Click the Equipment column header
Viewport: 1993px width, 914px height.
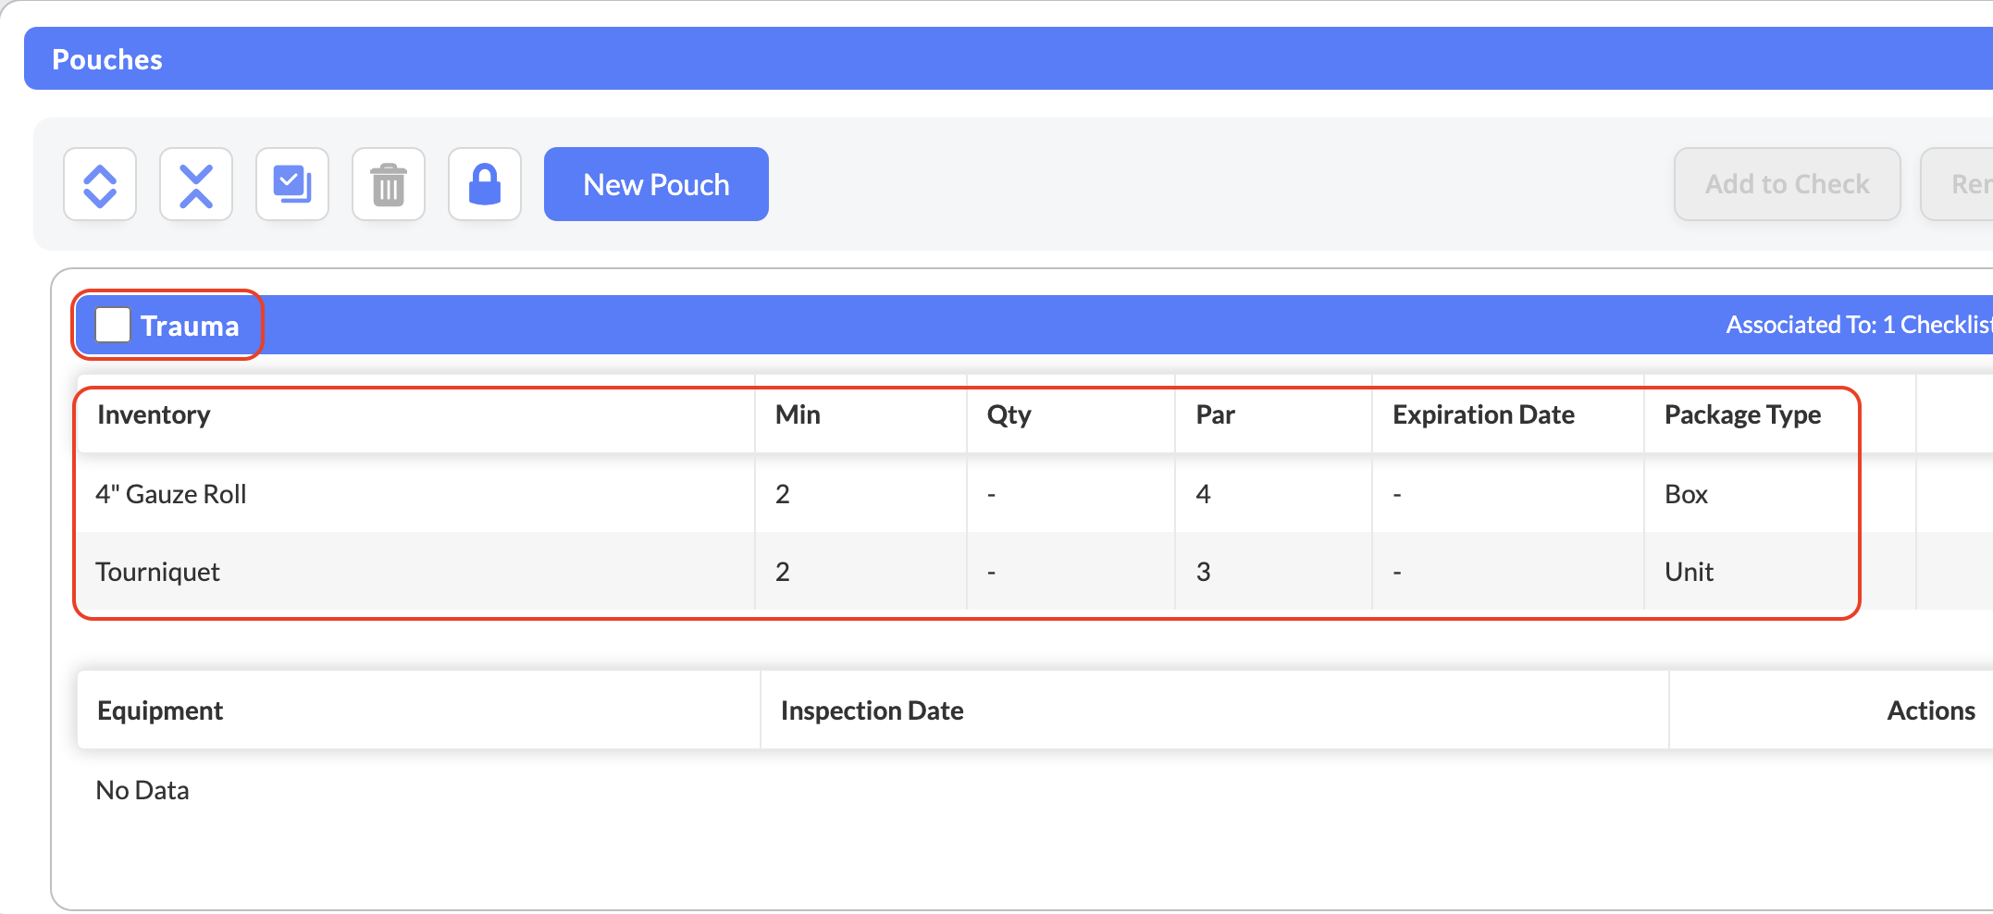[x=160, y=710]
